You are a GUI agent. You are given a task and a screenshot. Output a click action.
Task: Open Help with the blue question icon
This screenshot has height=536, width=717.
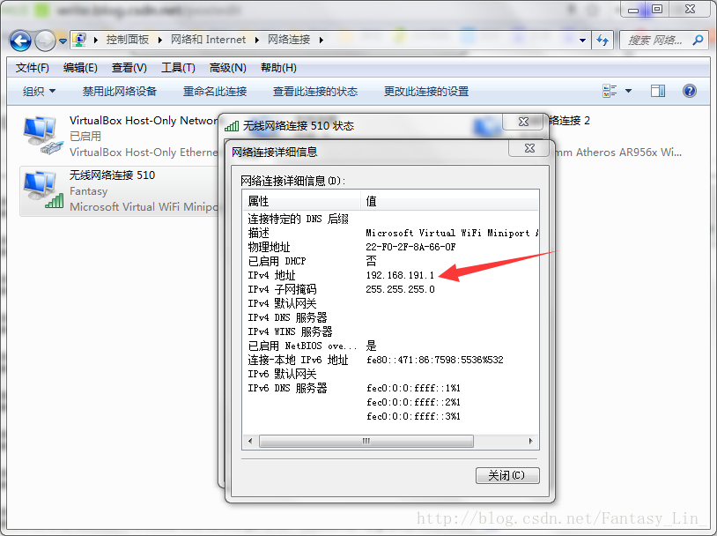coord(690,91)
